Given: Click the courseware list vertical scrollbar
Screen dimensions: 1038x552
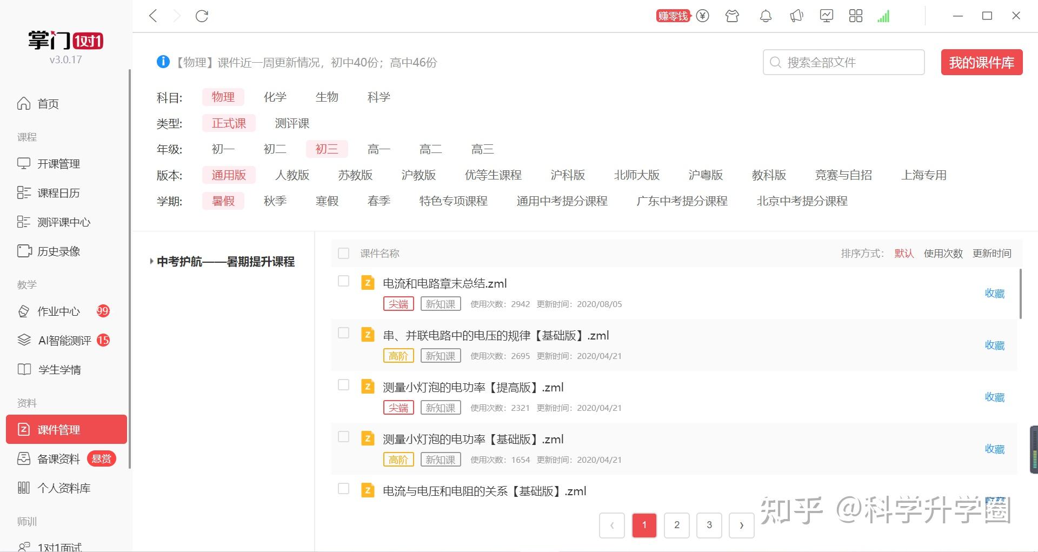Looking at the screenshot, I should [x=1020, y=295].
